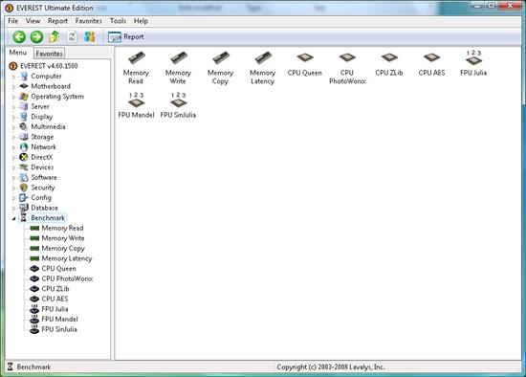This screenshot has height=377, width=526.
Task: Expand the Network tree node
Action: coord(13,147)
